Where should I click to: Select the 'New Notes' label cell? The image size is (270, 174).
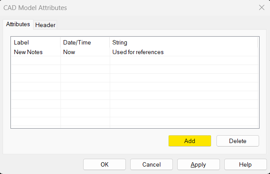point(36,52)
